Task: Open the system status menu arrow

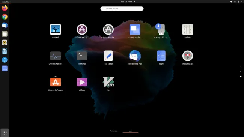Action: (241, 2)
